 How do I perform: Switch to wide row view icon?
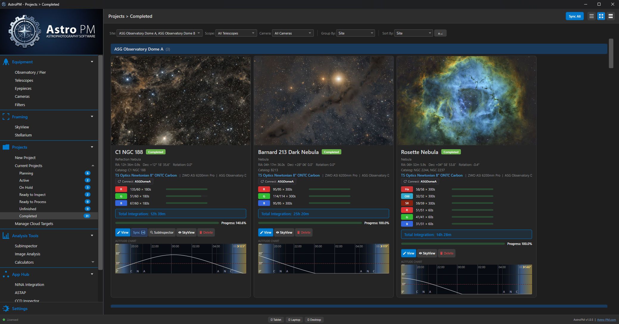tap(611, 16)
